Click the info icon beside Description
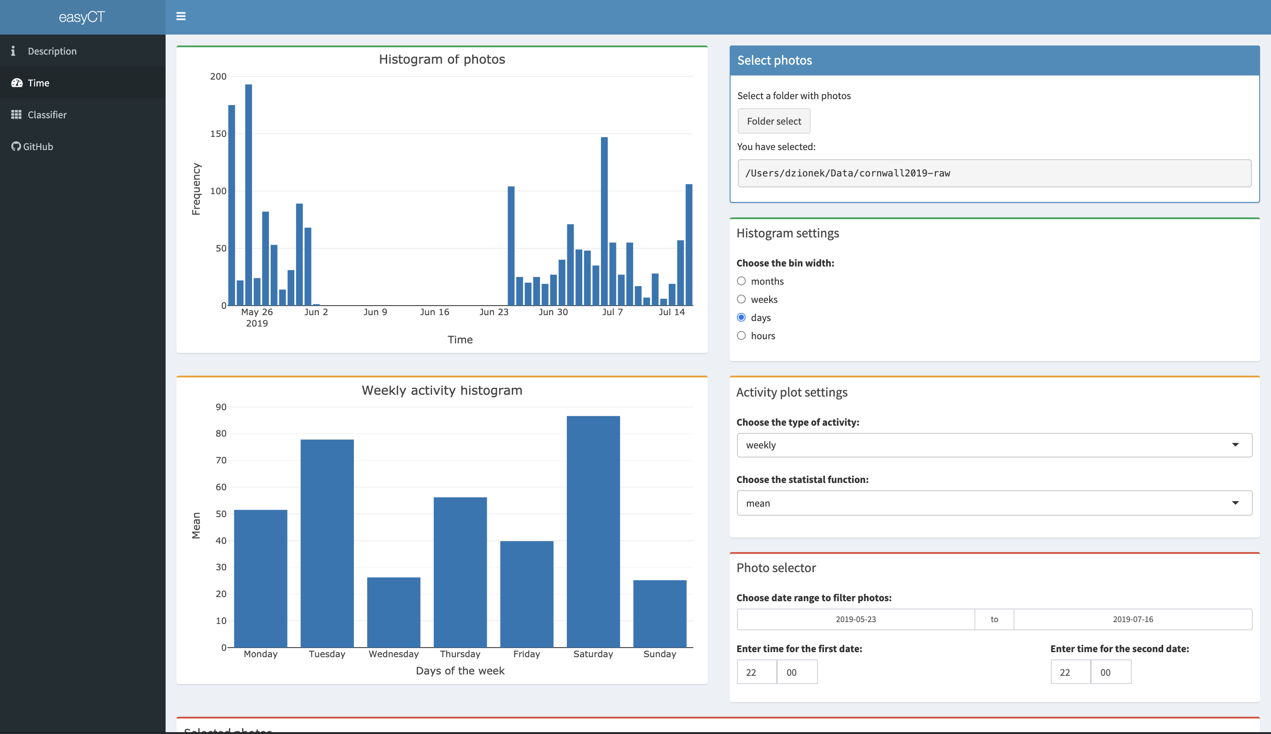 click(x=13, y=51)
